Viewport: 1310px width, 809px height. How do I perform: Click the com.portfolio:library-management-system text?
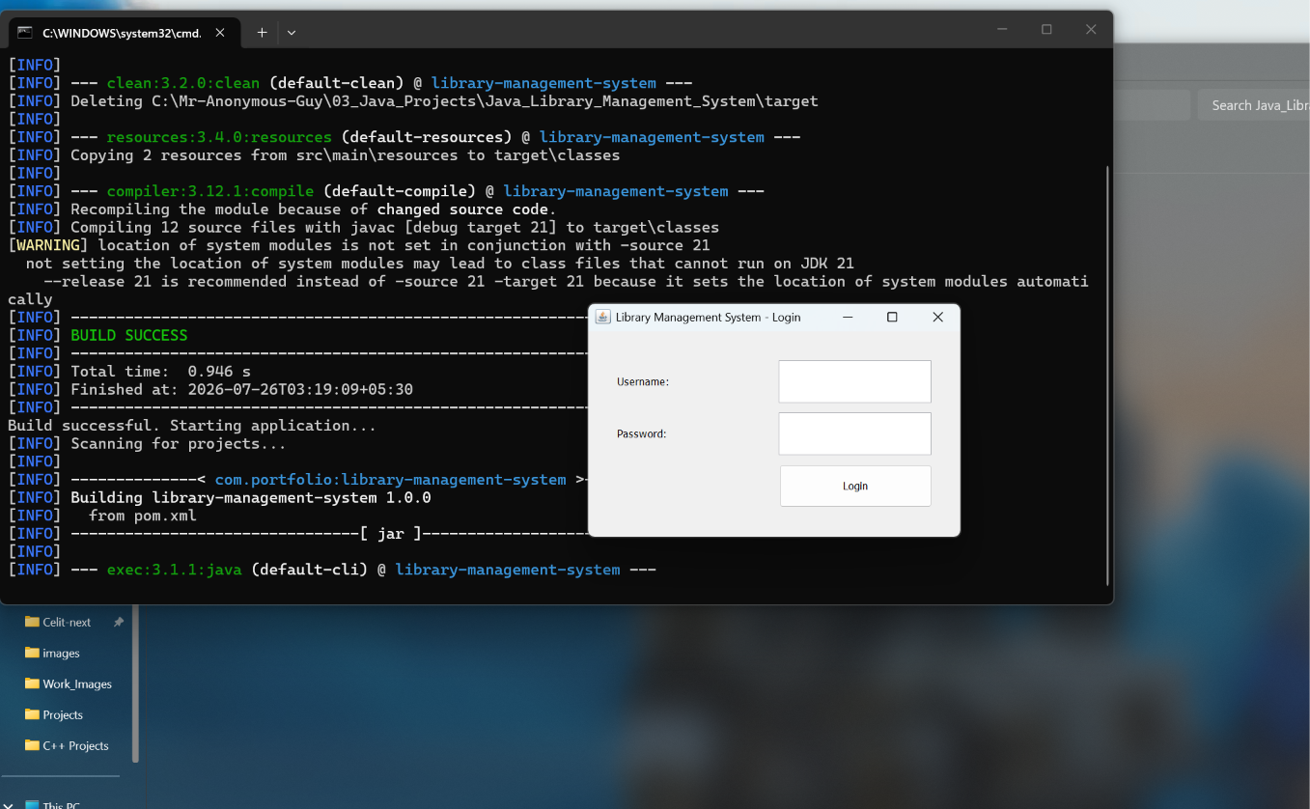click(391, 480)
